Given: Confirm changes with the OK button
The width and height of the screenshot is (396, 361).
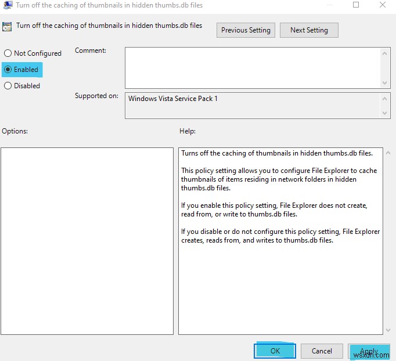Looking at the screenshot, I should click(x=275, y=351).
